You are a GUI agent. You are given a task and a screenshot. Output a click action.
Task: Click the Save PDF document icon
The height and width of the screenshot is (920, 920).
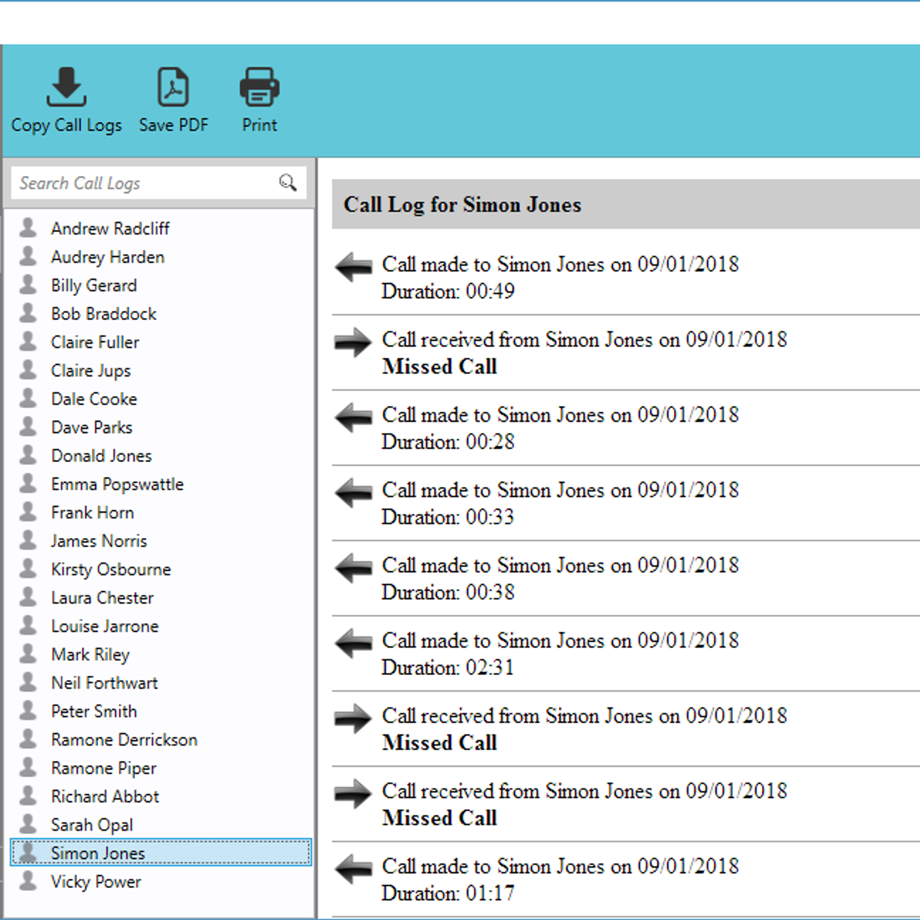(x=173, y=87)
